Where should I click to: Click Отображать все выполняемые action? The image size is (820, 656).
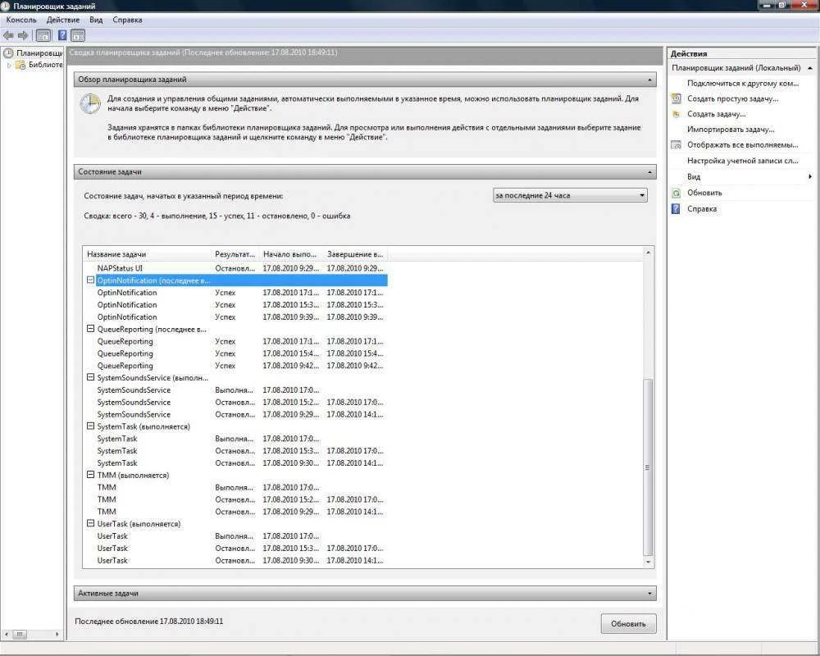[743, 145]
